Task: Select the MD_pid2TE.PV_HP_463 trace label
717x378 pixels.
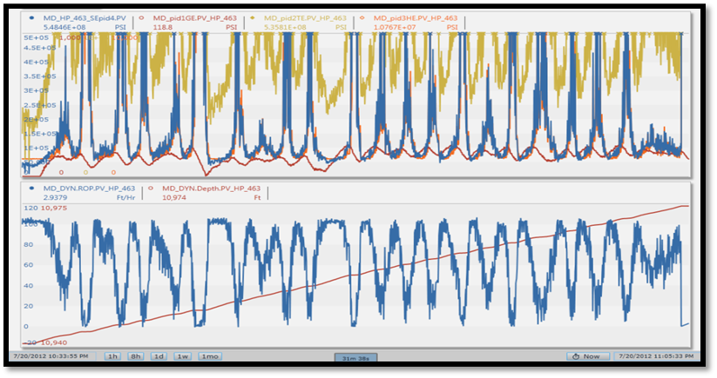Action: tap(304, 17)
